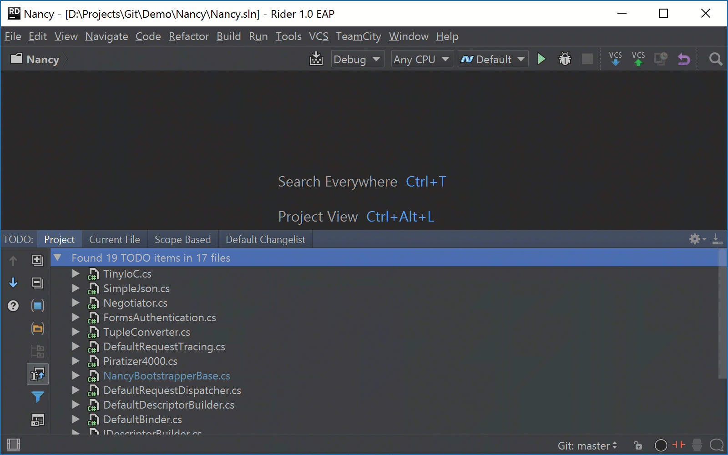The image size is (728, 455).
Task: Expand all TODO nodes with the plus icon
Action: [x=37, y=260]
